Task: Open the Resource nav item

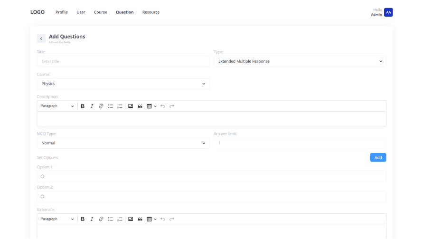Action: [151, 12]
